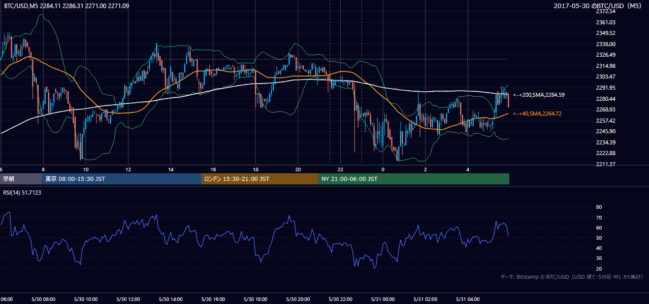649x304 pixels.
Task: Click the RSI 70 level label
Action: click(x=599, y=217)
